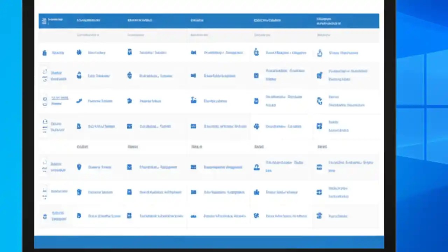Click the shield icon in the second column
448x252 pixels.
(x=79, y=167)
